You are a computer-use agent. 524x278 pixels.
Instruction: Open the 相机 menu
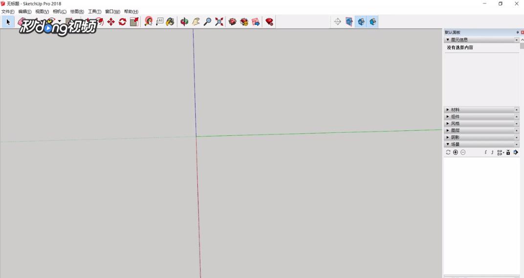click(x=60, y=12)
